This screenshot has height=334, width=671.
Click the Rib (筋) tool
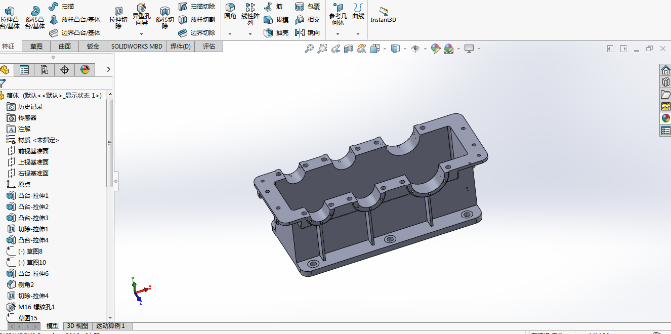[x=273, y=7]
